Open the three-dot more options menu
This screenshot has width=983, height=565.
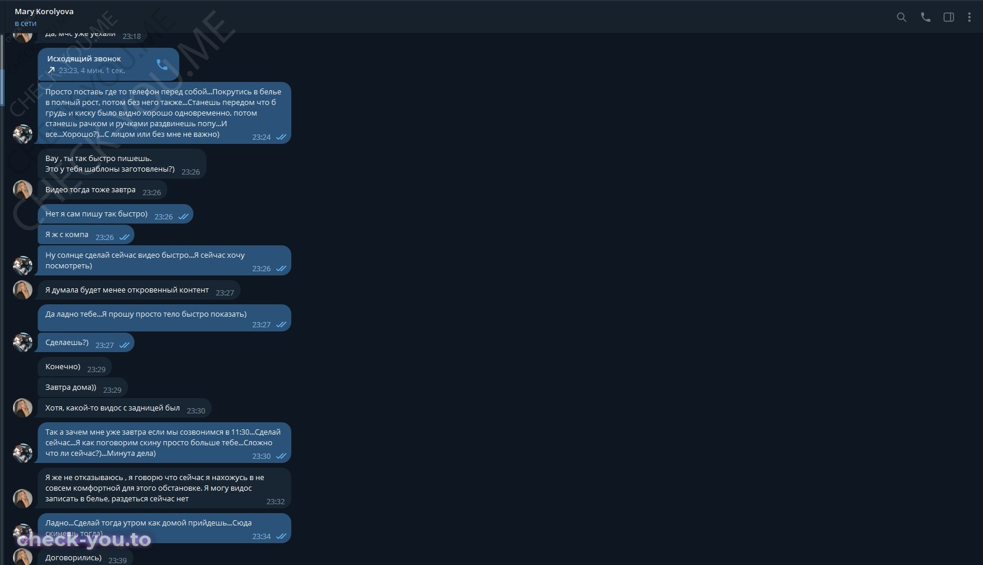tap(969, 17)
